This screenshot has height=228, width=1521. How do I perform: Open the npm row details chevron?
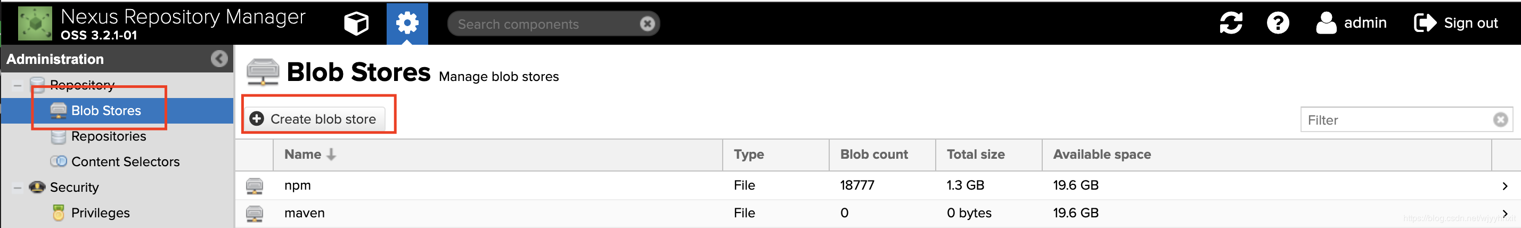pos(1504,186)
